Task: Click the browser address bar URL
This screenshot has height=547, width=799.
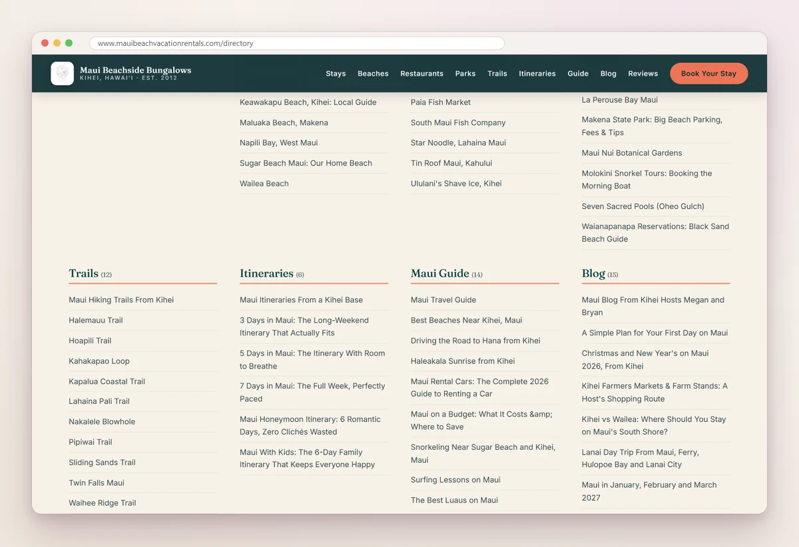Action: [x=176, y=43]
